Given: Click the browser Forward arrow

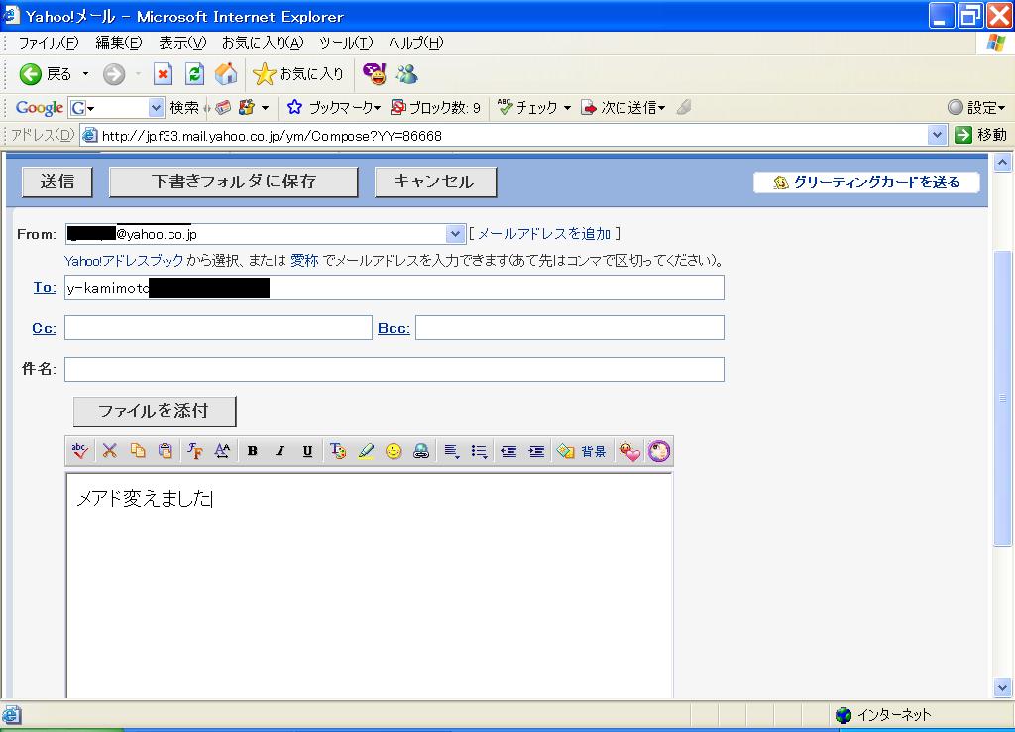Looking at the screenshot, I should coord(114,74).
